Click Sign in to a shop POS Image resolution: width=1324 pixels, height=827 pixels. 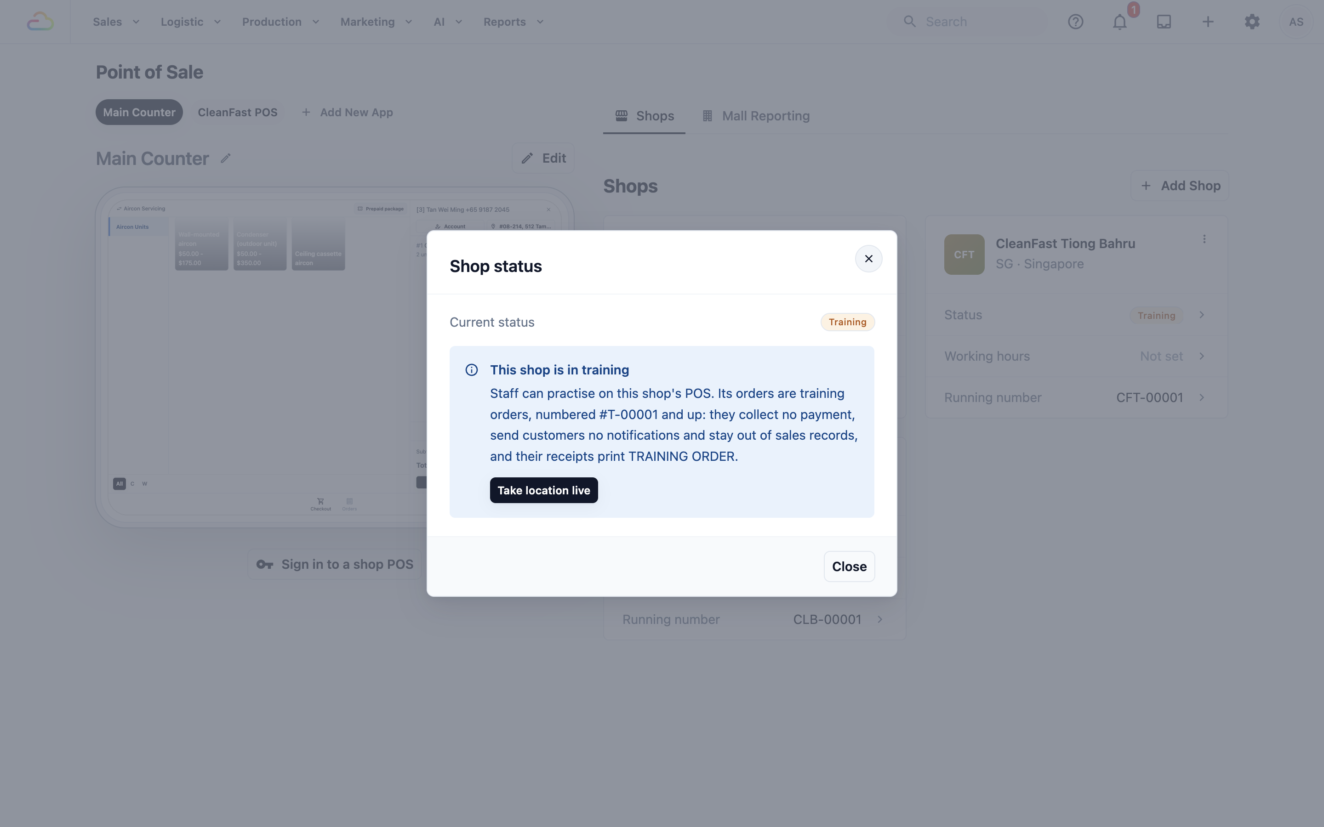click(335, 565)
